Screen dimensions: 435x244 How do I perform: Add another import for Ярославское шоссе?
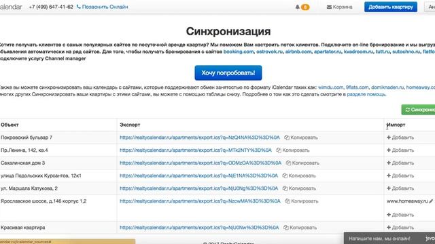point(400,215)
